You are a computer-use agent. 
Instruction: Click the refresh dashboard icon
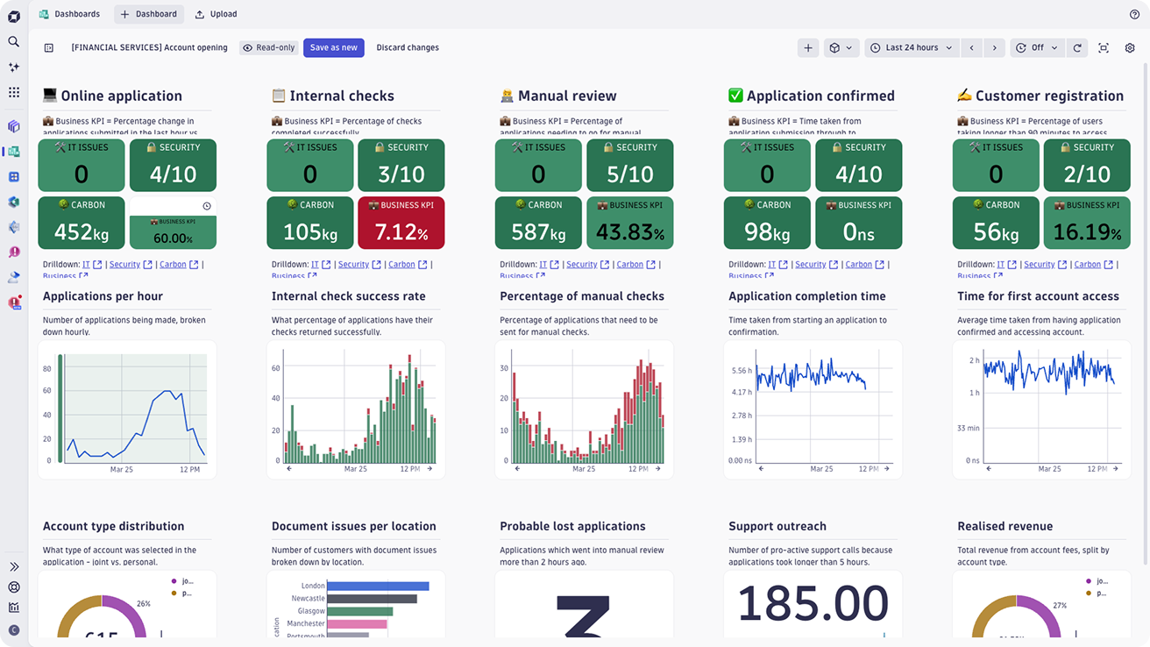(1077, 48)
